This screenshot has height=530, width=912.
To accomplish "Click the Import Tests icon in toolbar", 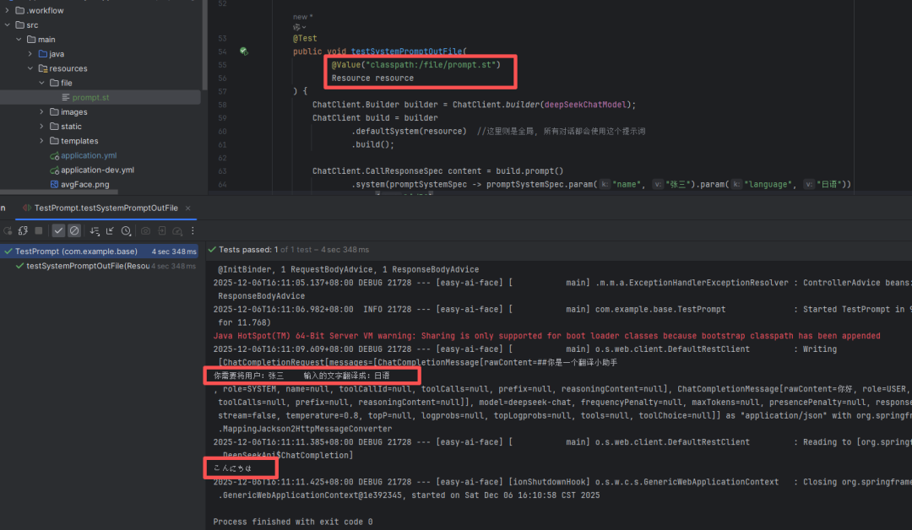I will tap(161, 230).
